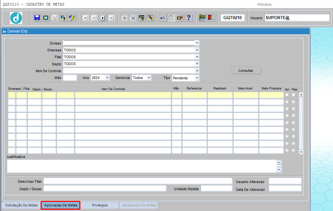Screen dimensions: 333x211
Task: Select Rep. radio in third grid row
Action: pos(294,109)
